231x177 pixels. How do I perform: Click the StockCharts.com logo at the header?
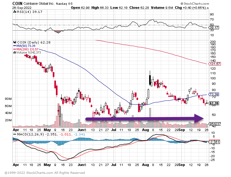click(195, 3)
